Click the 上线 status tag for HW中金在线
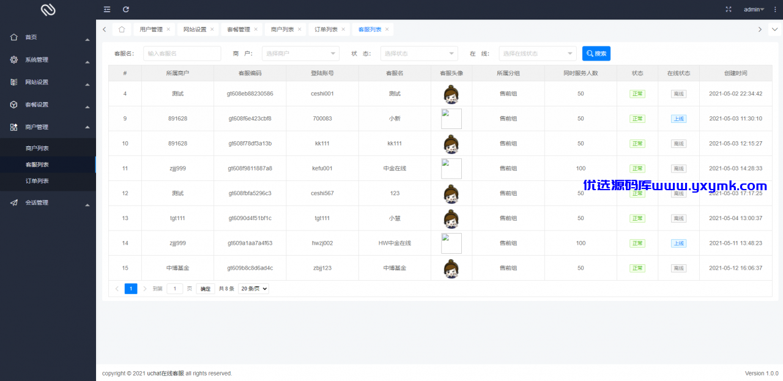Screen dimensions: 783x381 click(678, 243)
